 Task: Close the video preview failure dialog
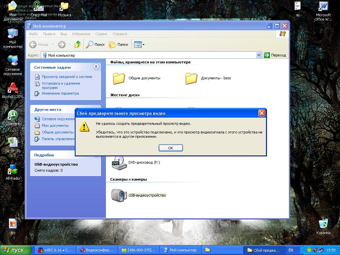(262, 113)
